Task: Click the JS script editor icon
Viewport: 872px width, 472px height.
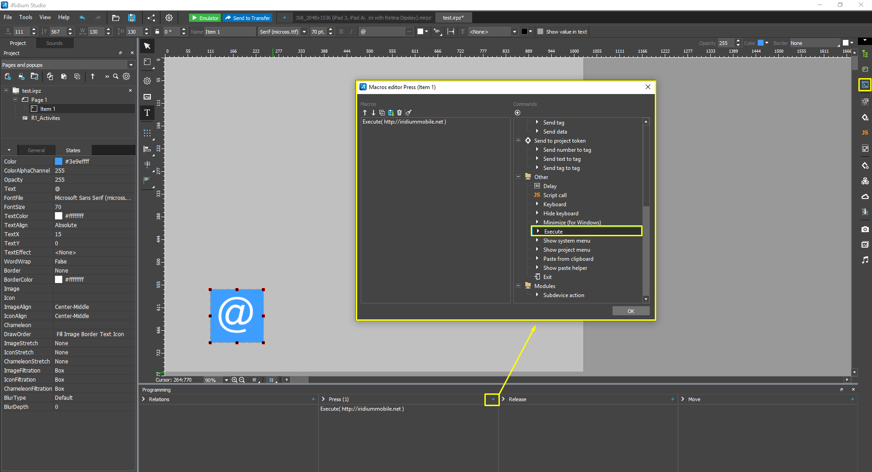Action: (865, 133)
